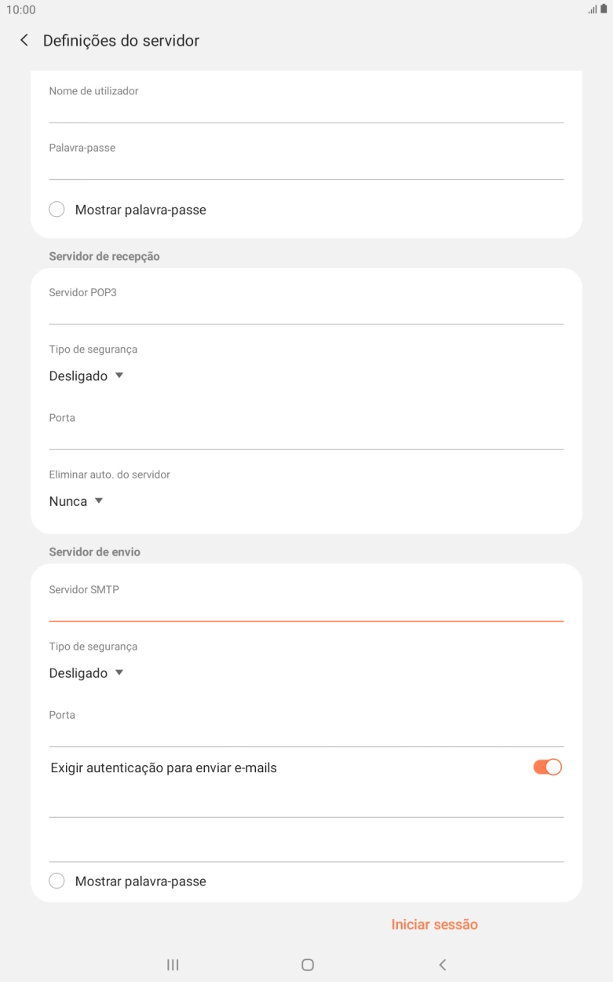Check Mostrar palavra-passe under the password field
613x982 pixels.
57,209
